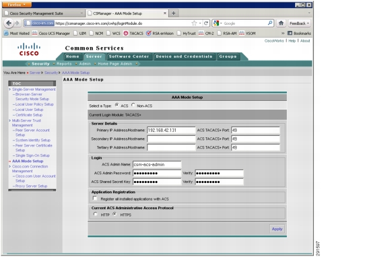The image size is (388, 259).
Task: Click the ACS Shared Secret Key field
Action: [x=157, y=182]
